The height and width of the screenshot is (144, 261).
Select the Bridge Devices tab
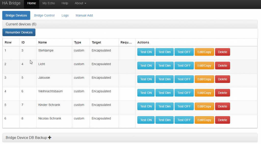click(16, 15)
